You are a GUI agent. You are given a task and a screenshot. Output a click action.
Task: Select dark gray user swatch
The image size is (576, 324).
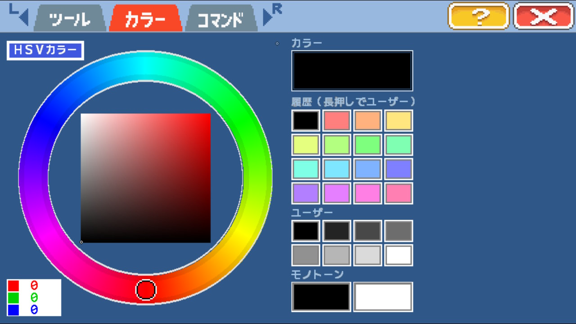368,231
